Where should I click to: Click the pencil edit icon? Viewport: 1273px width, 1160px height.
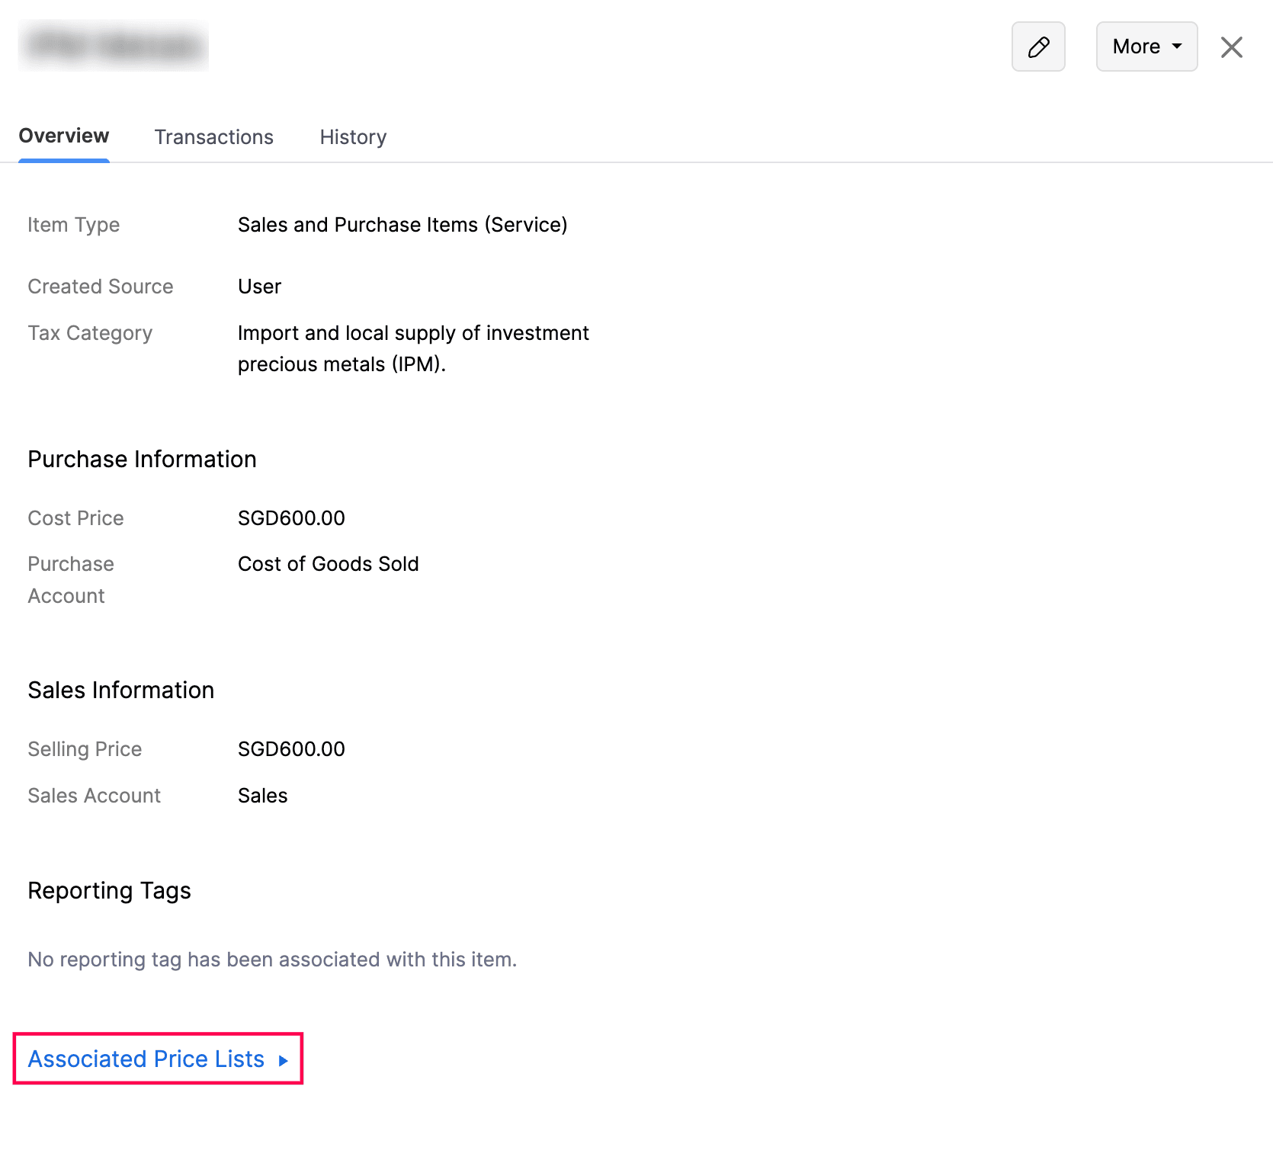[x=1037, y=47]
